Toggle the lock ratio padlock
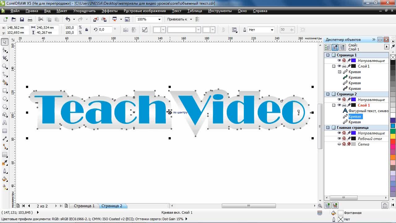Screen dimensions: 396x223 pos(87,30)
